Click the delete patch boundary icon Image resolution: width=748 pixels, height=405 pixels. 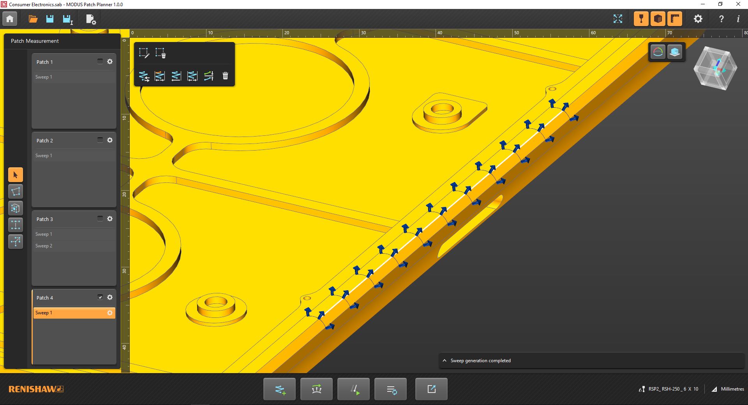click(x=160, y=53)
